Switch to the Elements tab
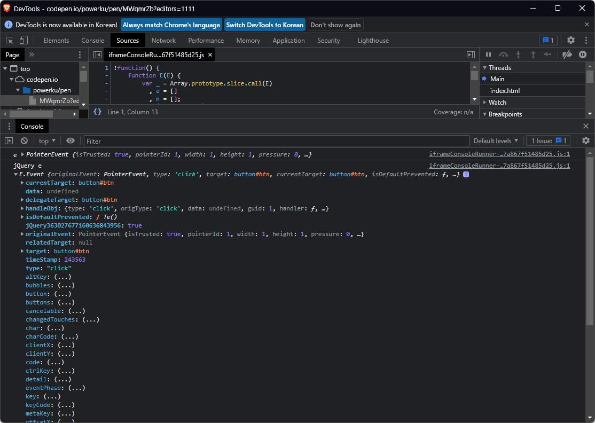This screenshot has height=423, width=595. (x=56, y=41)
